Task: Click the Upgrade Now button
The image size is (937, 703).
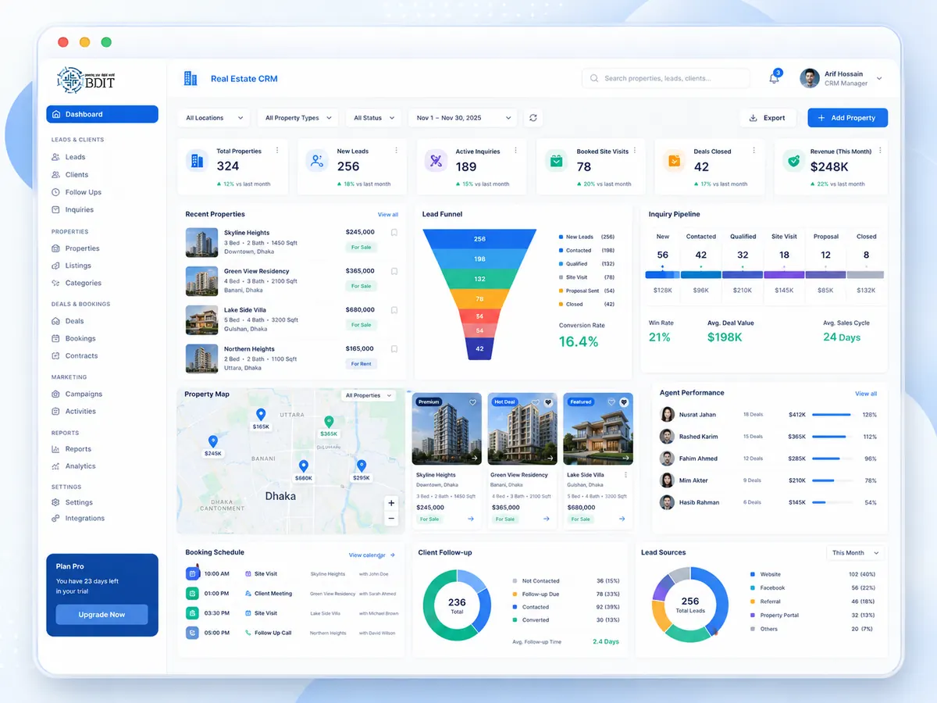Action: (x=102, y=615)
